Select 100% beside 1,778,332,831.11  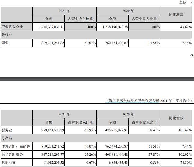click(92, 27)
